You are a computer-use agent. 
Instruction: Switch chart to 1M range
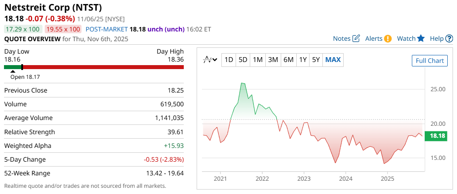point(258,60)
